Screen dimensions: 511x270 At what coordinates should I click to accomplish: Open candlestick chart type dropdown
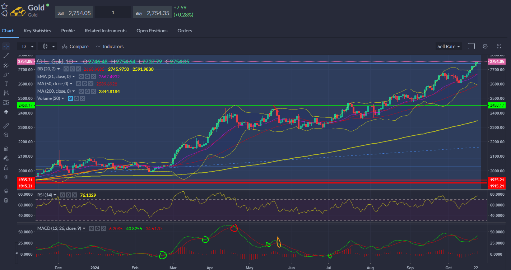[49, 46]
